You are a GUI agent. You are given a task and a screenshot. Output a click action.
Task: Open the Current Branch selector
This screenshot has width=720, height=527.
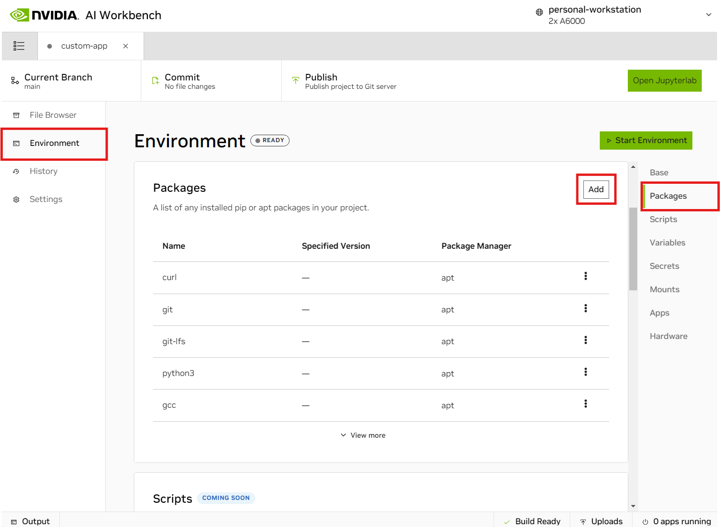[71, 80]
